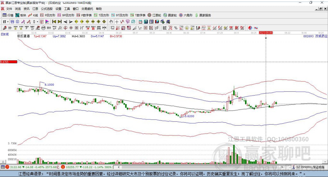Select the red 9.4765 price label
The height and width of the screenshot is (177, 328).
pos(9,62)
